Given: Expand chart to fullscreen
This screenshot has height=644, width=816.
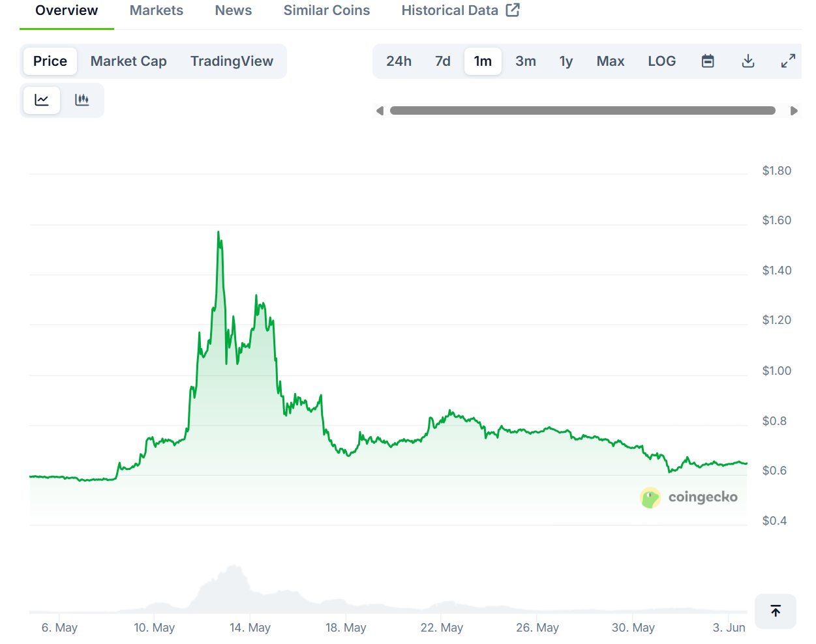Looking at the screenshot, I should click(788, 61).
